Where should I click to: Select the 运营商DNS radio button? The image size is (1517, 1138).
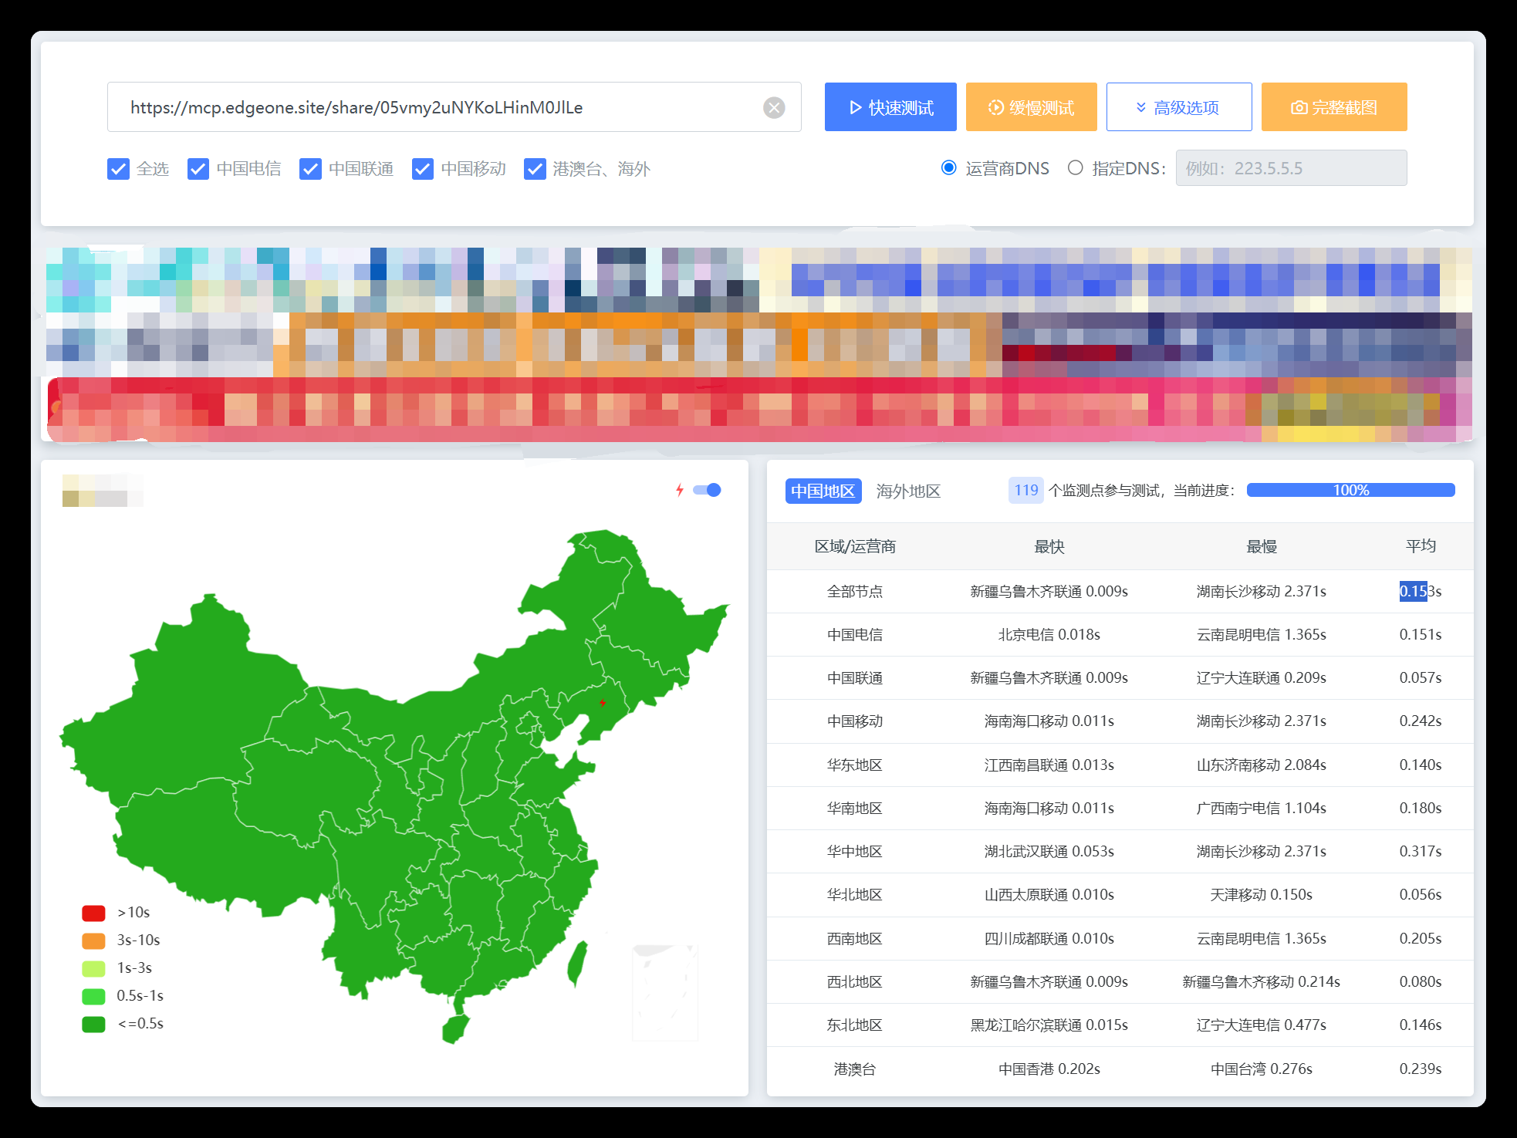(x=949, y=168)
